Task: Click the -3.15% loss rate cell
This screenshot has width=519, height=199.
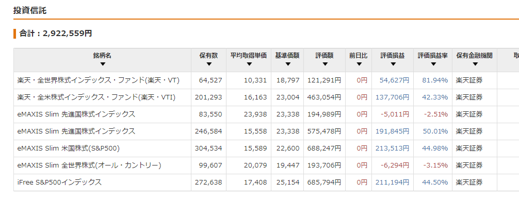Action: 436,165
